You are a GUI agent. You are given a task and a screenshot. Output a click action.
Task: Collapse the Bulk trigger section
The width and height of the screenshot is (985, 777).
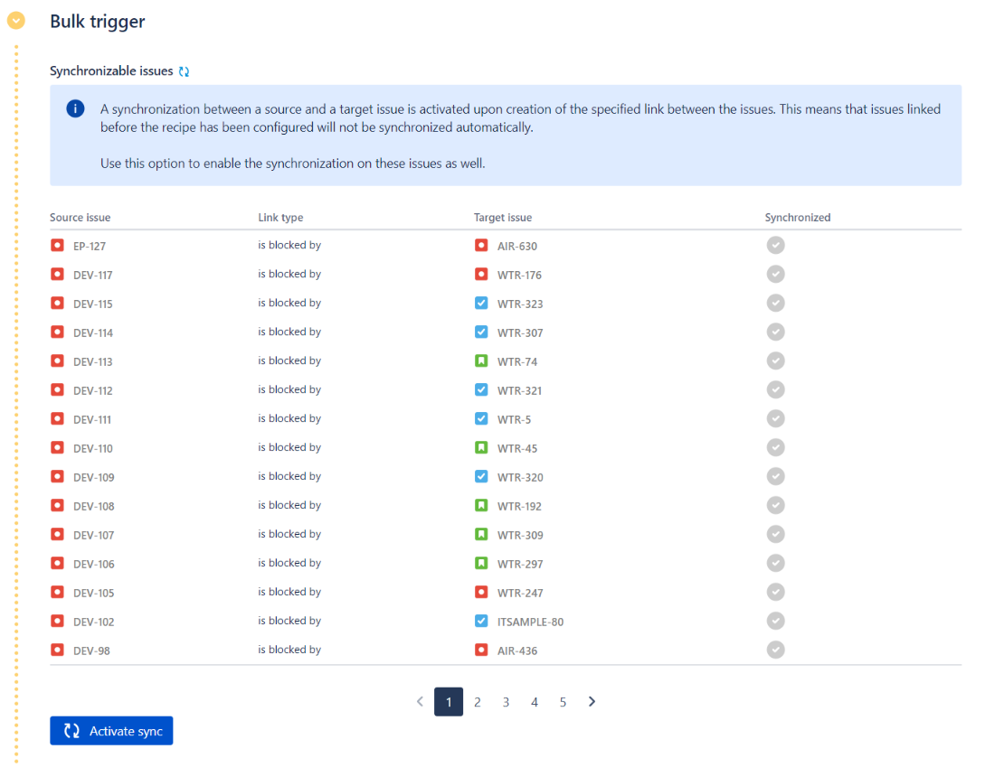click(x=16, y=20)
